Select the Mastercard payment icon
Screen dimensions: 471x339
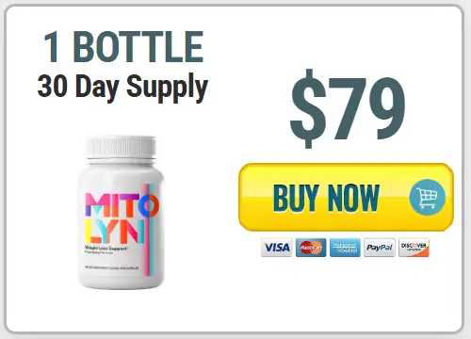[x=311, y=248]
